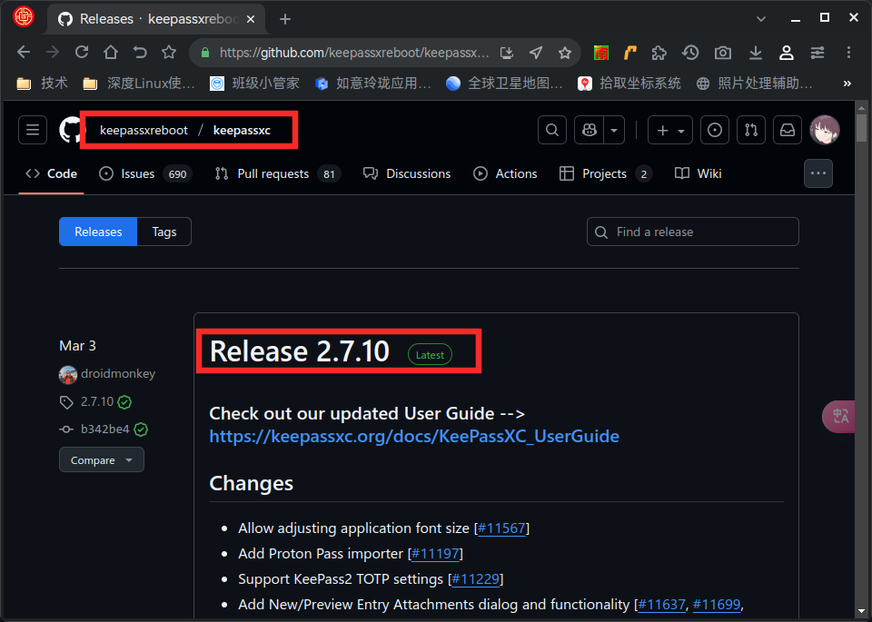
Task: Open the browser downloads icon
Action: tap(755, 53)
